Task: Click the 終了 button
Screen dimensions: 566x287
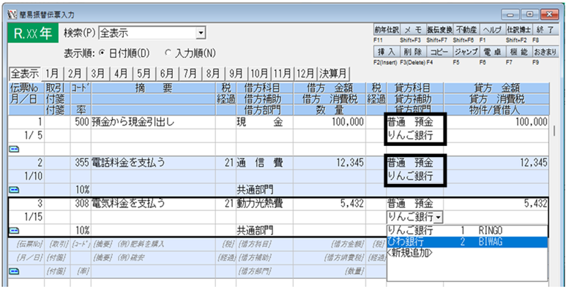Action: 545,30
